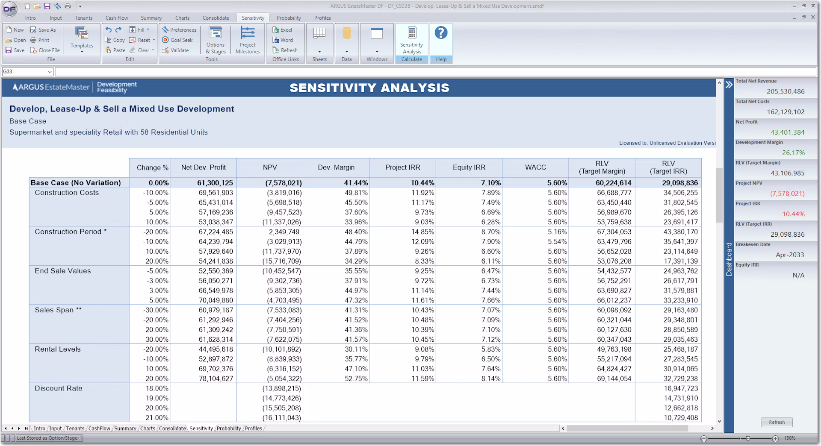The image size is (821, 446).
Task: Open Project Milestones tool
Action: click(247, 40)
